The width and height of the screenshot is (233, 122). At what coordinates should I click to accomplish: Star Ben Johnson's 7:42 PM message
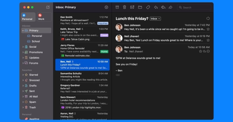pyautogui.click(x=208, y=29)
